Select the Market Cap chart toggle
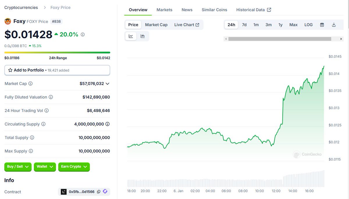349x199 pixels. 156,25
